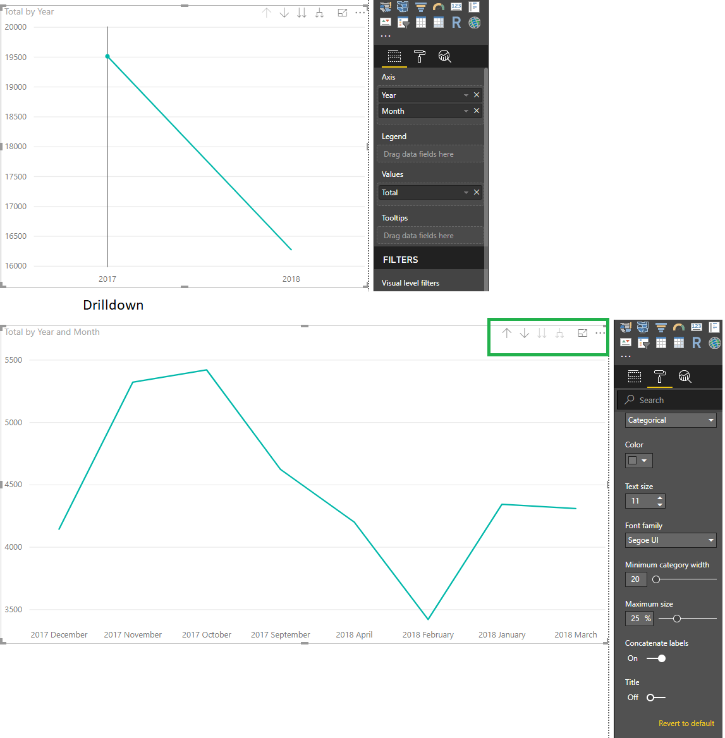
Task: Select Table visual in lower pane
Action: [661, 343]
